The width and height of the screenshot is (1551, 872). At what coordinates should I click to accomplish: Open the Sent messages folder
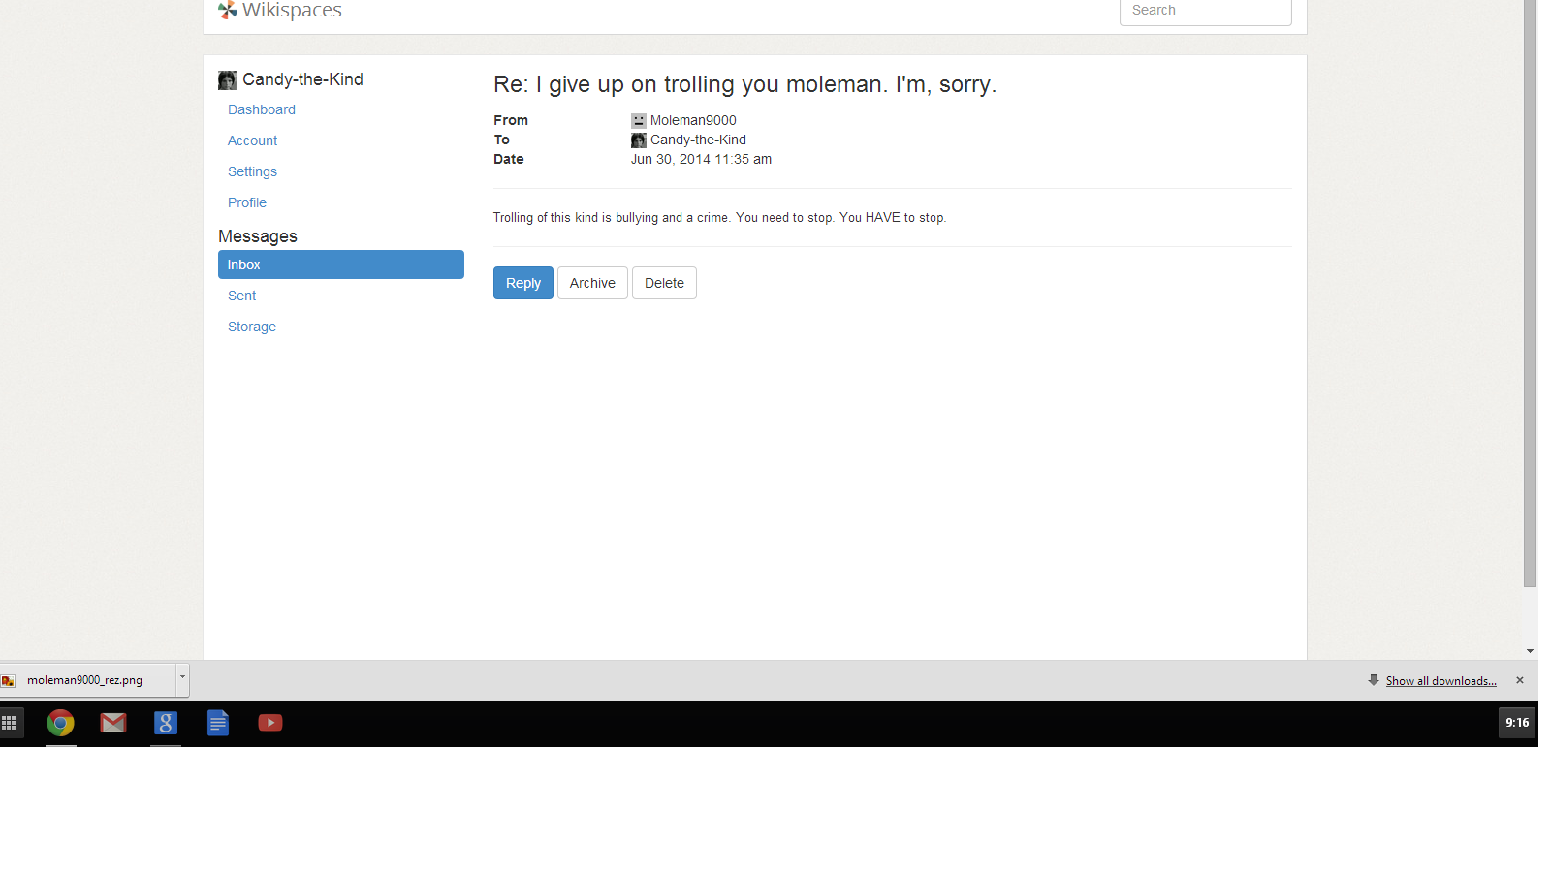242,296
